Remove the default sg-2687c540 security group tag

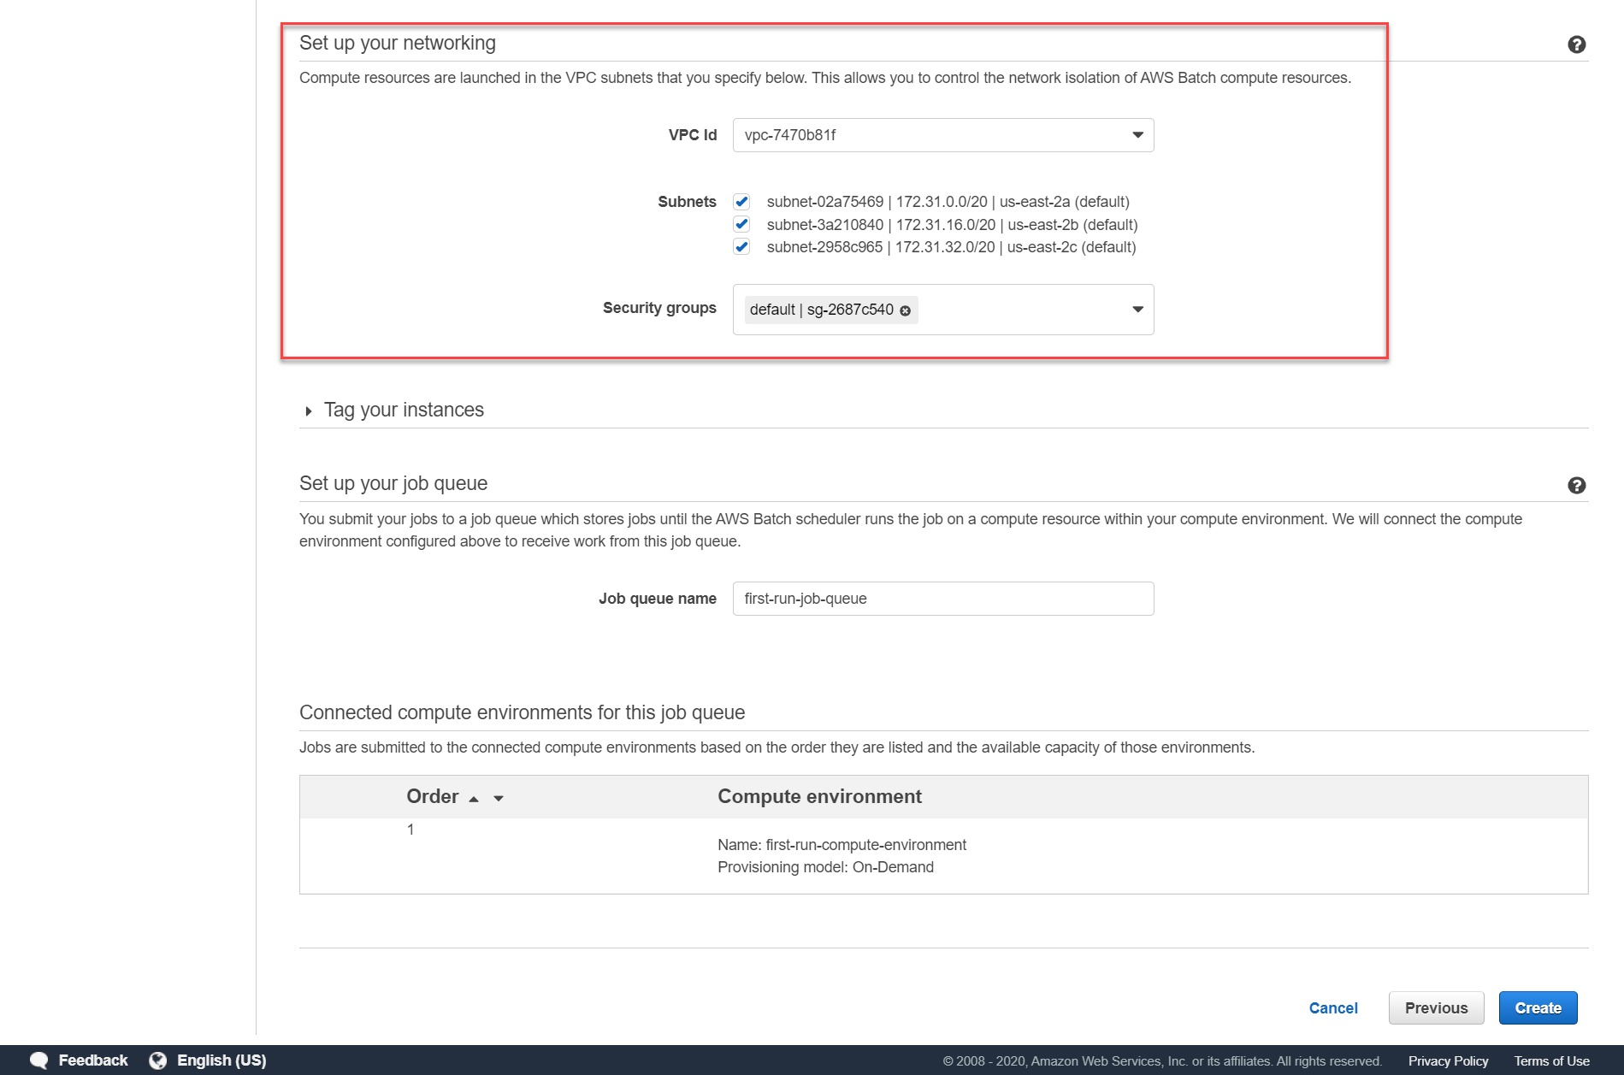905,310
